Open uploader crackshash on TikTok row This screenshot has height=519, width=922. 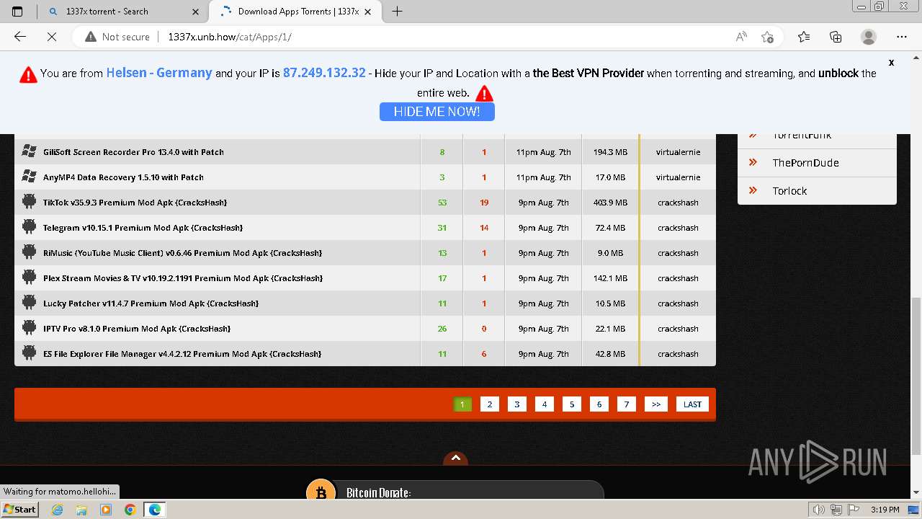[x=678, y=203]
